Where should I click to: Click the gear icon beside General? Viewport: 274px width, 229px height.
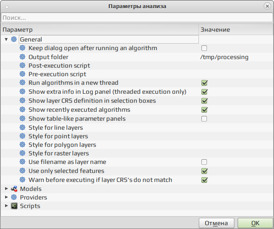14,39
